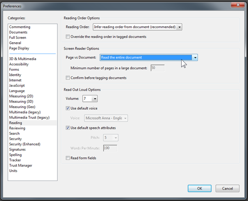Click the Words Per Minute field
The image size is (248, 201).
[x=110, y=148]
